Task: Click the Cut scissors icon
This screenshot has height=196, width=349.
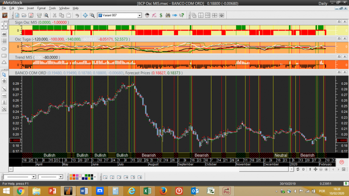Action: point(55,15)
